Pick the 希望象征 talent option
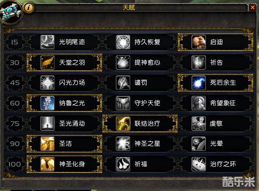259x191 pixels. point(215,103)
